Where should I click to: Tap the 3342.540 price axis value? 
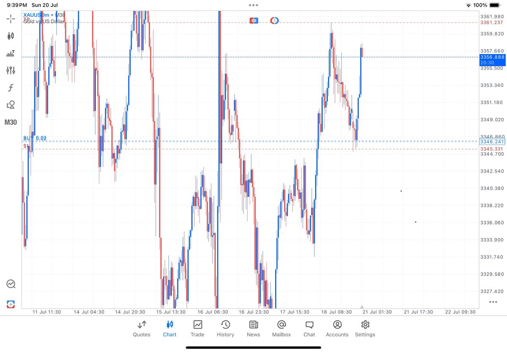(x=492, y=171)
